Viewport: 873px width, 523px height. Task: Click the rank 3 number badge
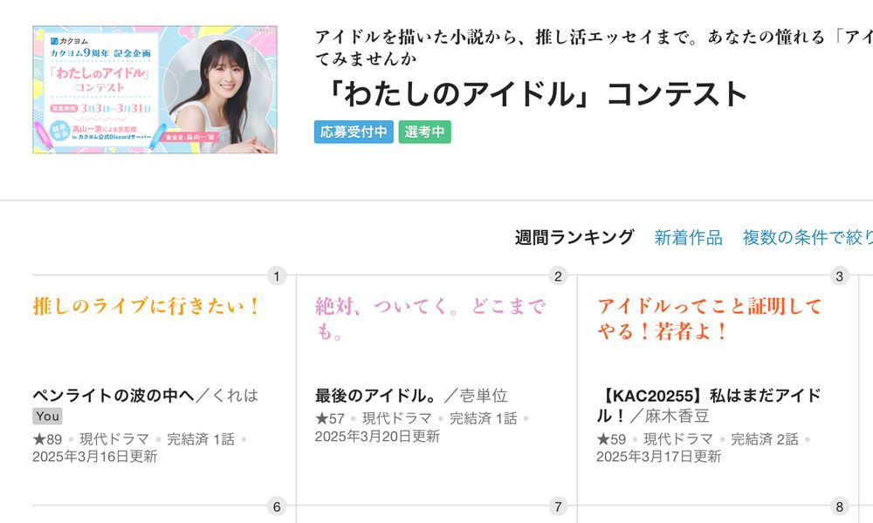pyautogui.click(x=840, y=275)
